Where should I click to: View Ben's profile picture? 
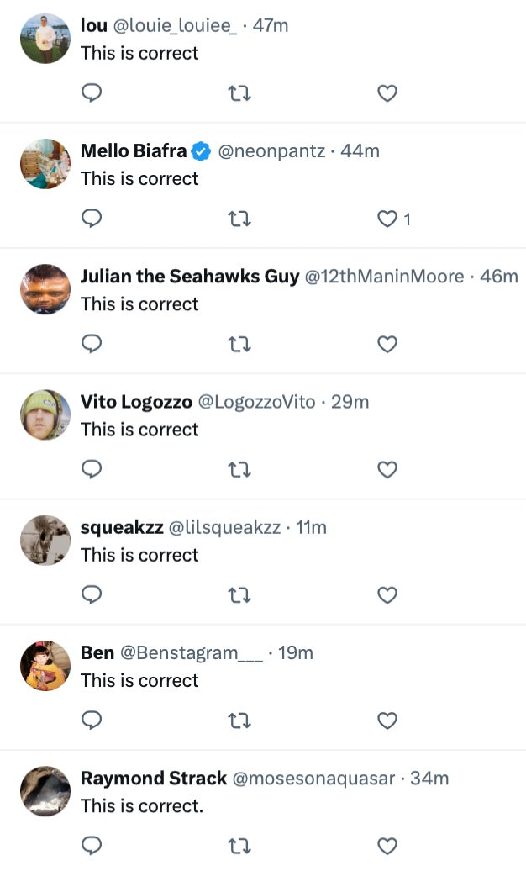(45, 666)
